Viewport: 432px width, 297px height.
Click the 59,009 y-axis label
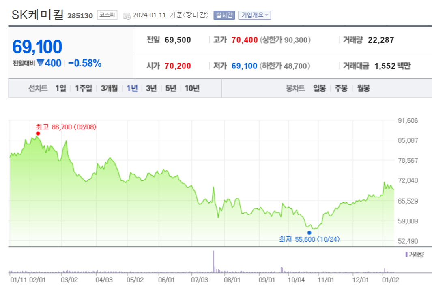pos(408,221)
